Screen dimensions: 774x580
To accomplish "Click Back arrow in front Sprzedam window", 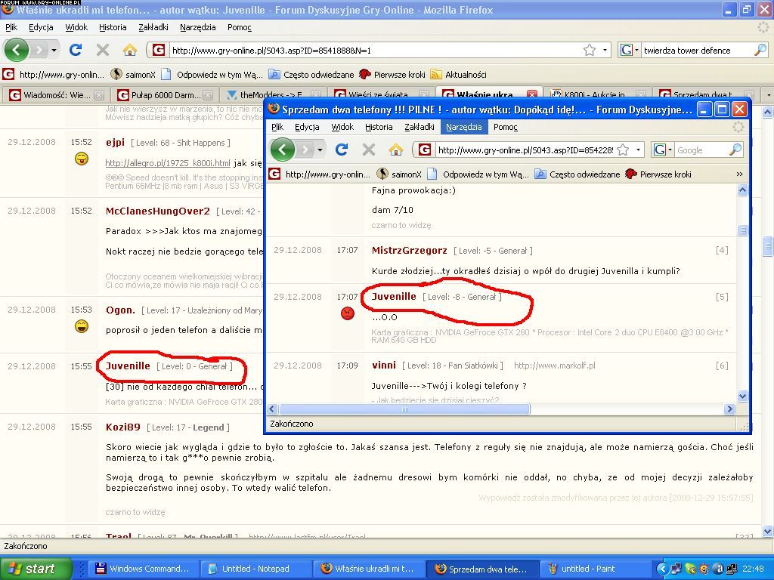I will click(283, 150).
